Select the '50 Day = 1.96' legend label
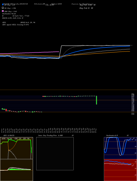 tap(10, 8)
